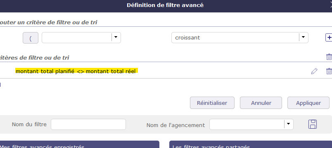The width and height of the screenshot is (332, 148).
Task: Click Réinitialiser to reset the filter
Action: 212,103
